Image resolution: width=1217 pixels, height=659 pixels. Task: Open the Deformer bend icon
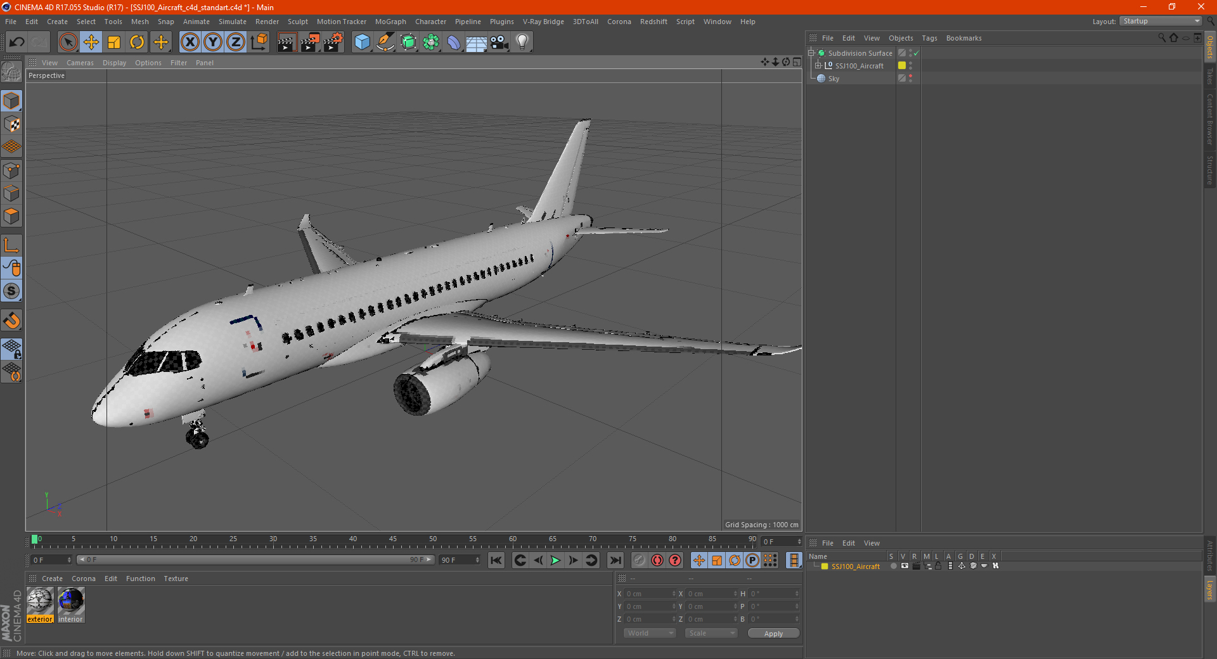(x=454, y=42)
